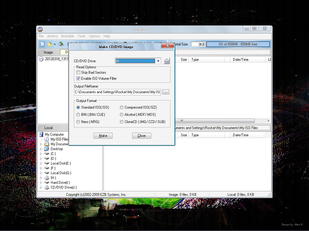Expand the Desktop tree node
This screenshot has width=309, height=231.
coord(41,149)
